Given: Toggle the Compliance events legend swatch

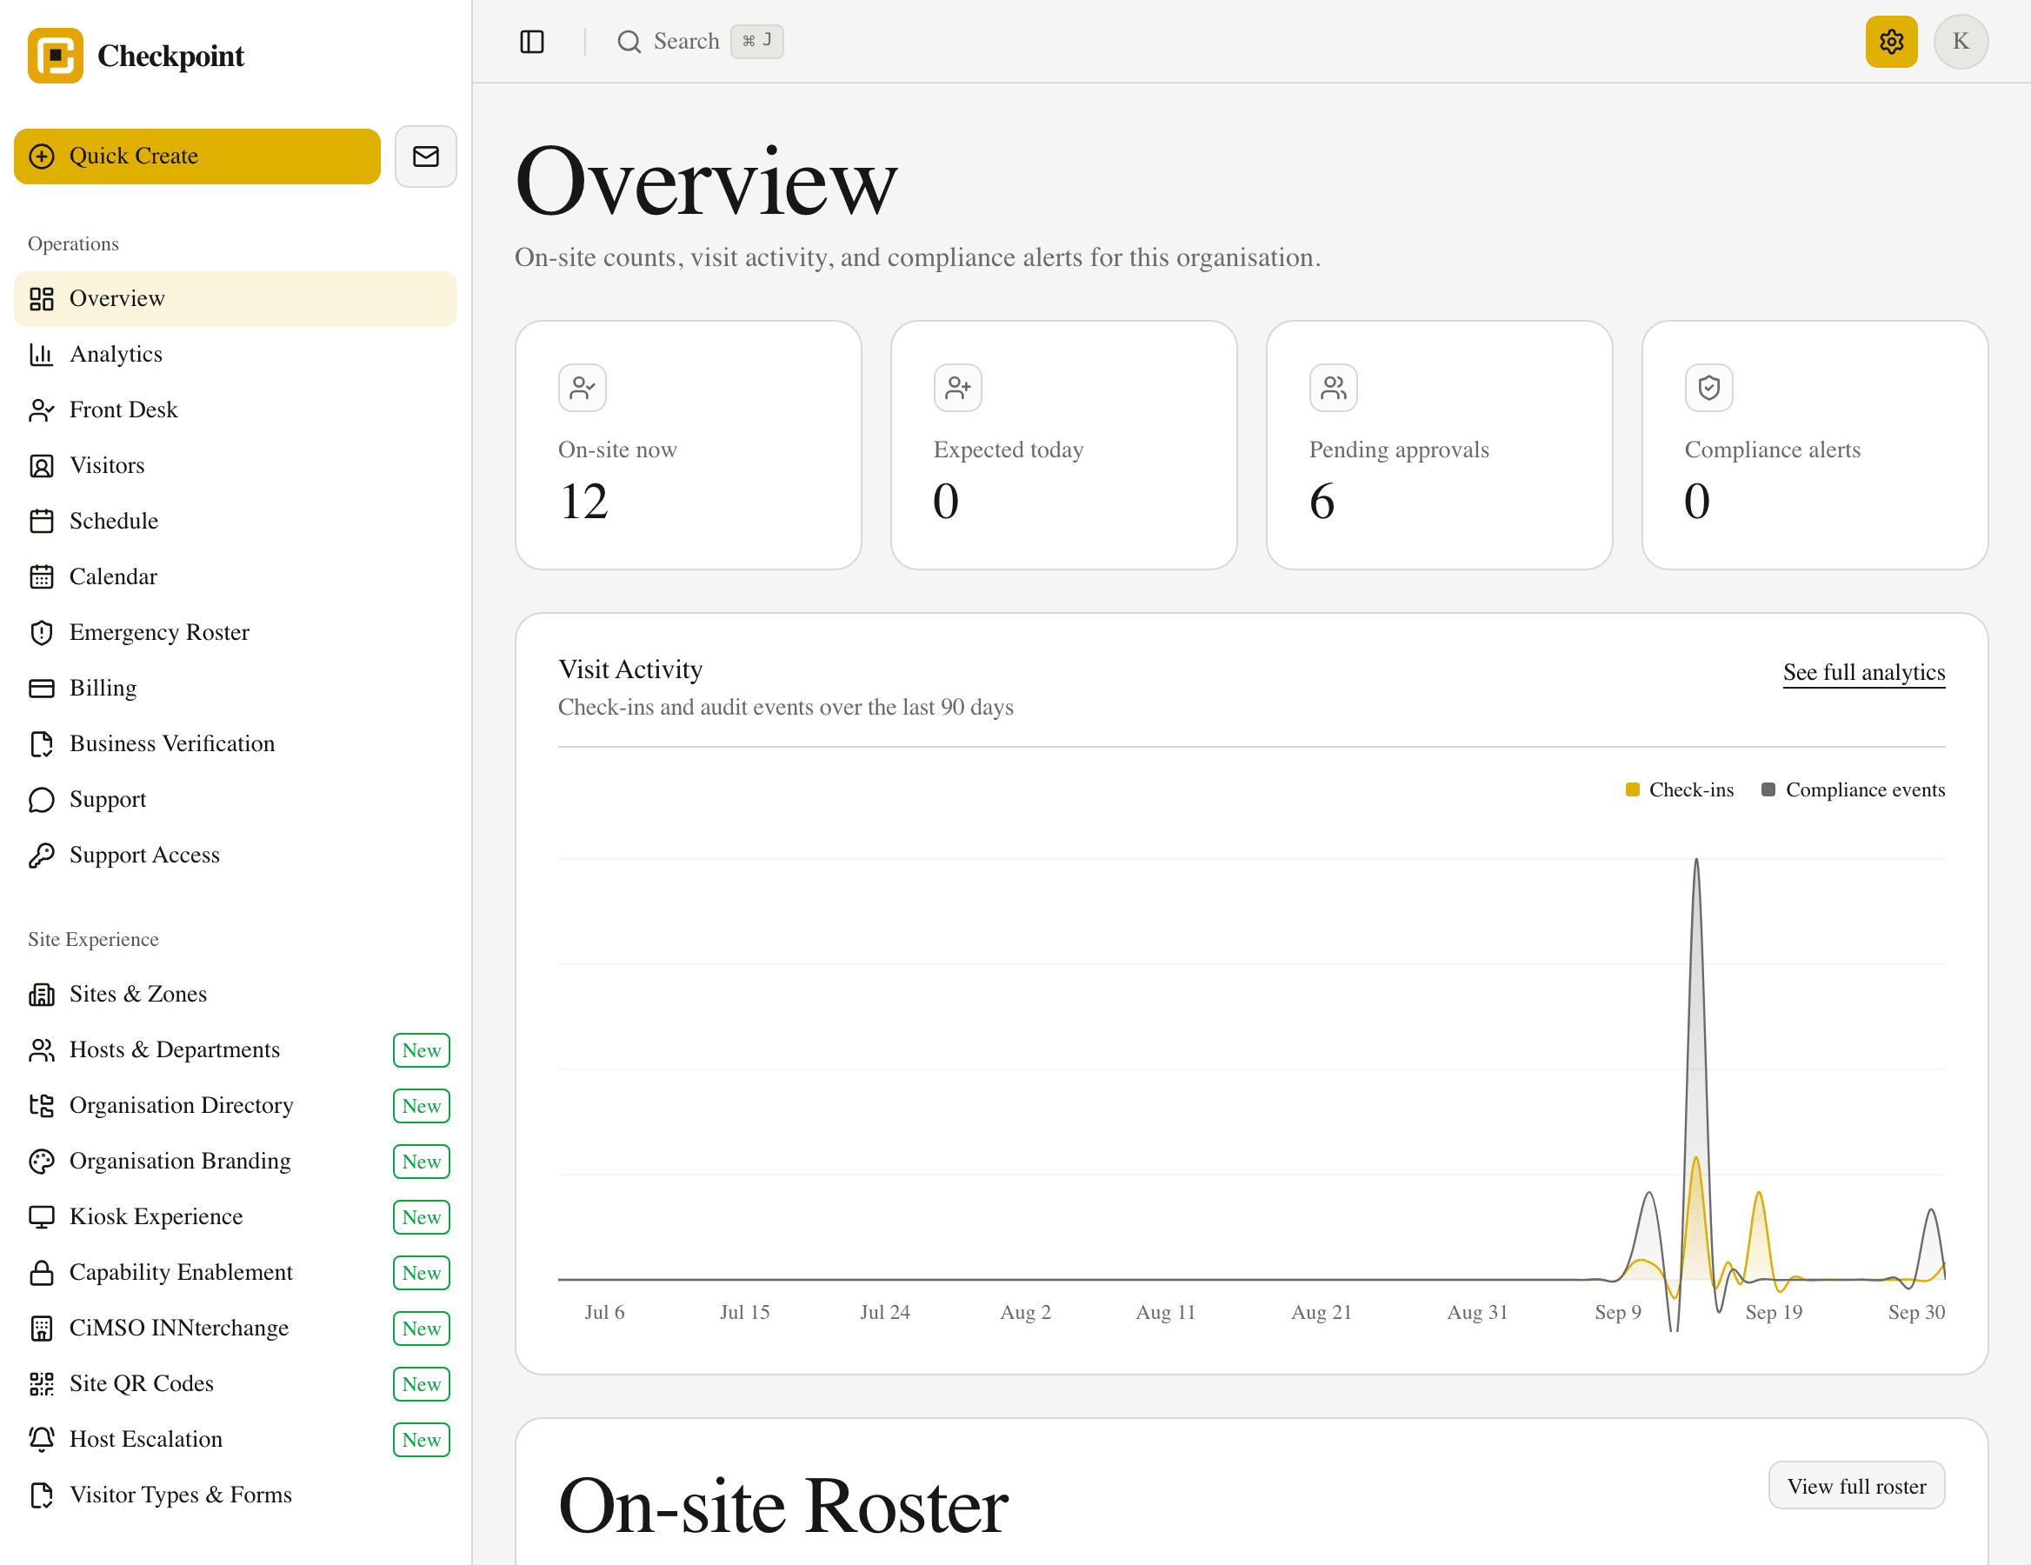Looking at the screenshot, I should pos(1768,789).
